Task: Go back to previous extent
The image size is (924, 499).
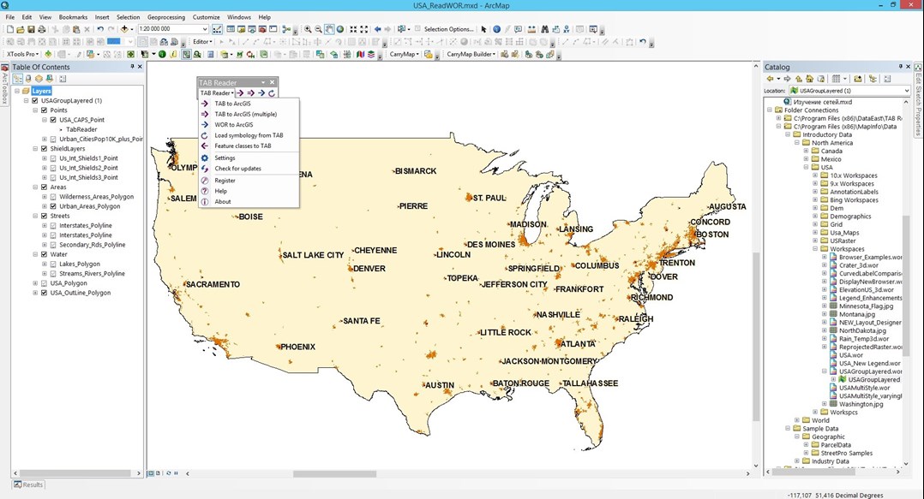Action: click(377, 29)
